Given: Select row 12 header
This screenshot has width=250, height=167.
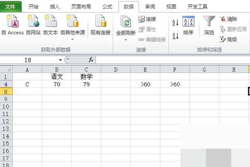Looking at the screenshot, I should coord(6,121).
